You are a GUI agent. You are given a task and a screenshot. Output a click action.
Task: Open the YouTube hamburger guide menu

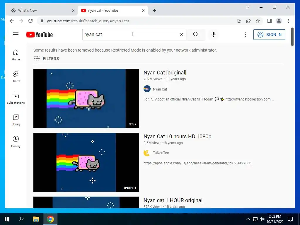[16, 35]
